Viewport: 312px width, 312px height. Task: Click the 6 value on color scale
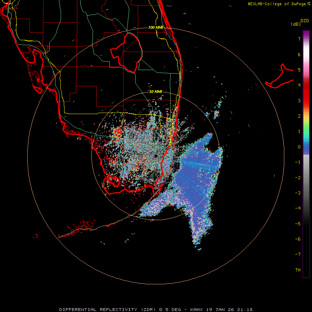point(299,54)
